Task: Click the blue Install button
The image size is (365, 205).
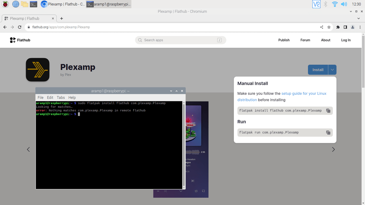Action: tap(318, 70)
